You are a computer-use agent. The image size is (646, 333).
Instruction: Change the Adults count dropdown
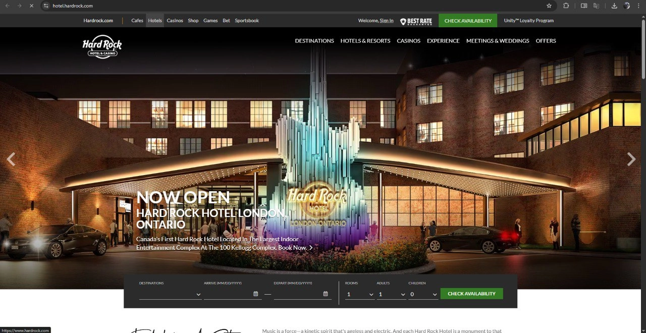coord(392,294)
